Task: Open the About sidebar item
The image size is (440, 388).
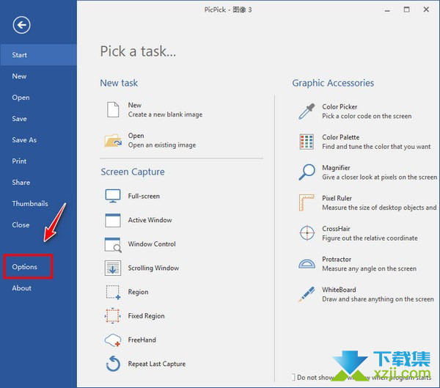Action: (21, 288)
